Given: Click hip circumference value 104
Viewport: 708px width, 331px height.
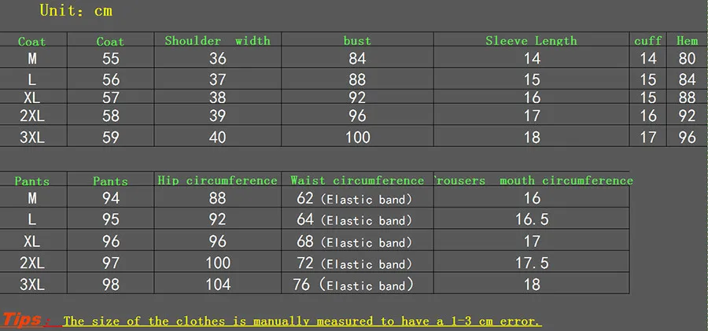Looking at the screenshot, I should [x=218, y=284].
